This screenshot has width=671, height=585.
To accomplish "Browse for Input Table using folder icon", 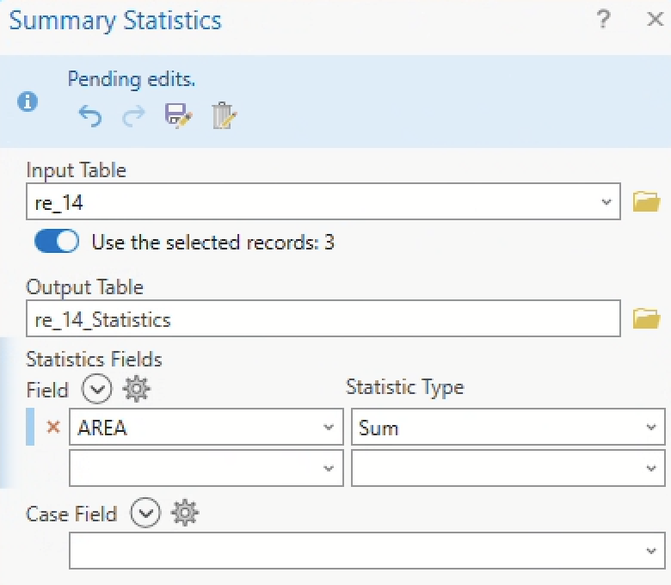I will 645,202.
